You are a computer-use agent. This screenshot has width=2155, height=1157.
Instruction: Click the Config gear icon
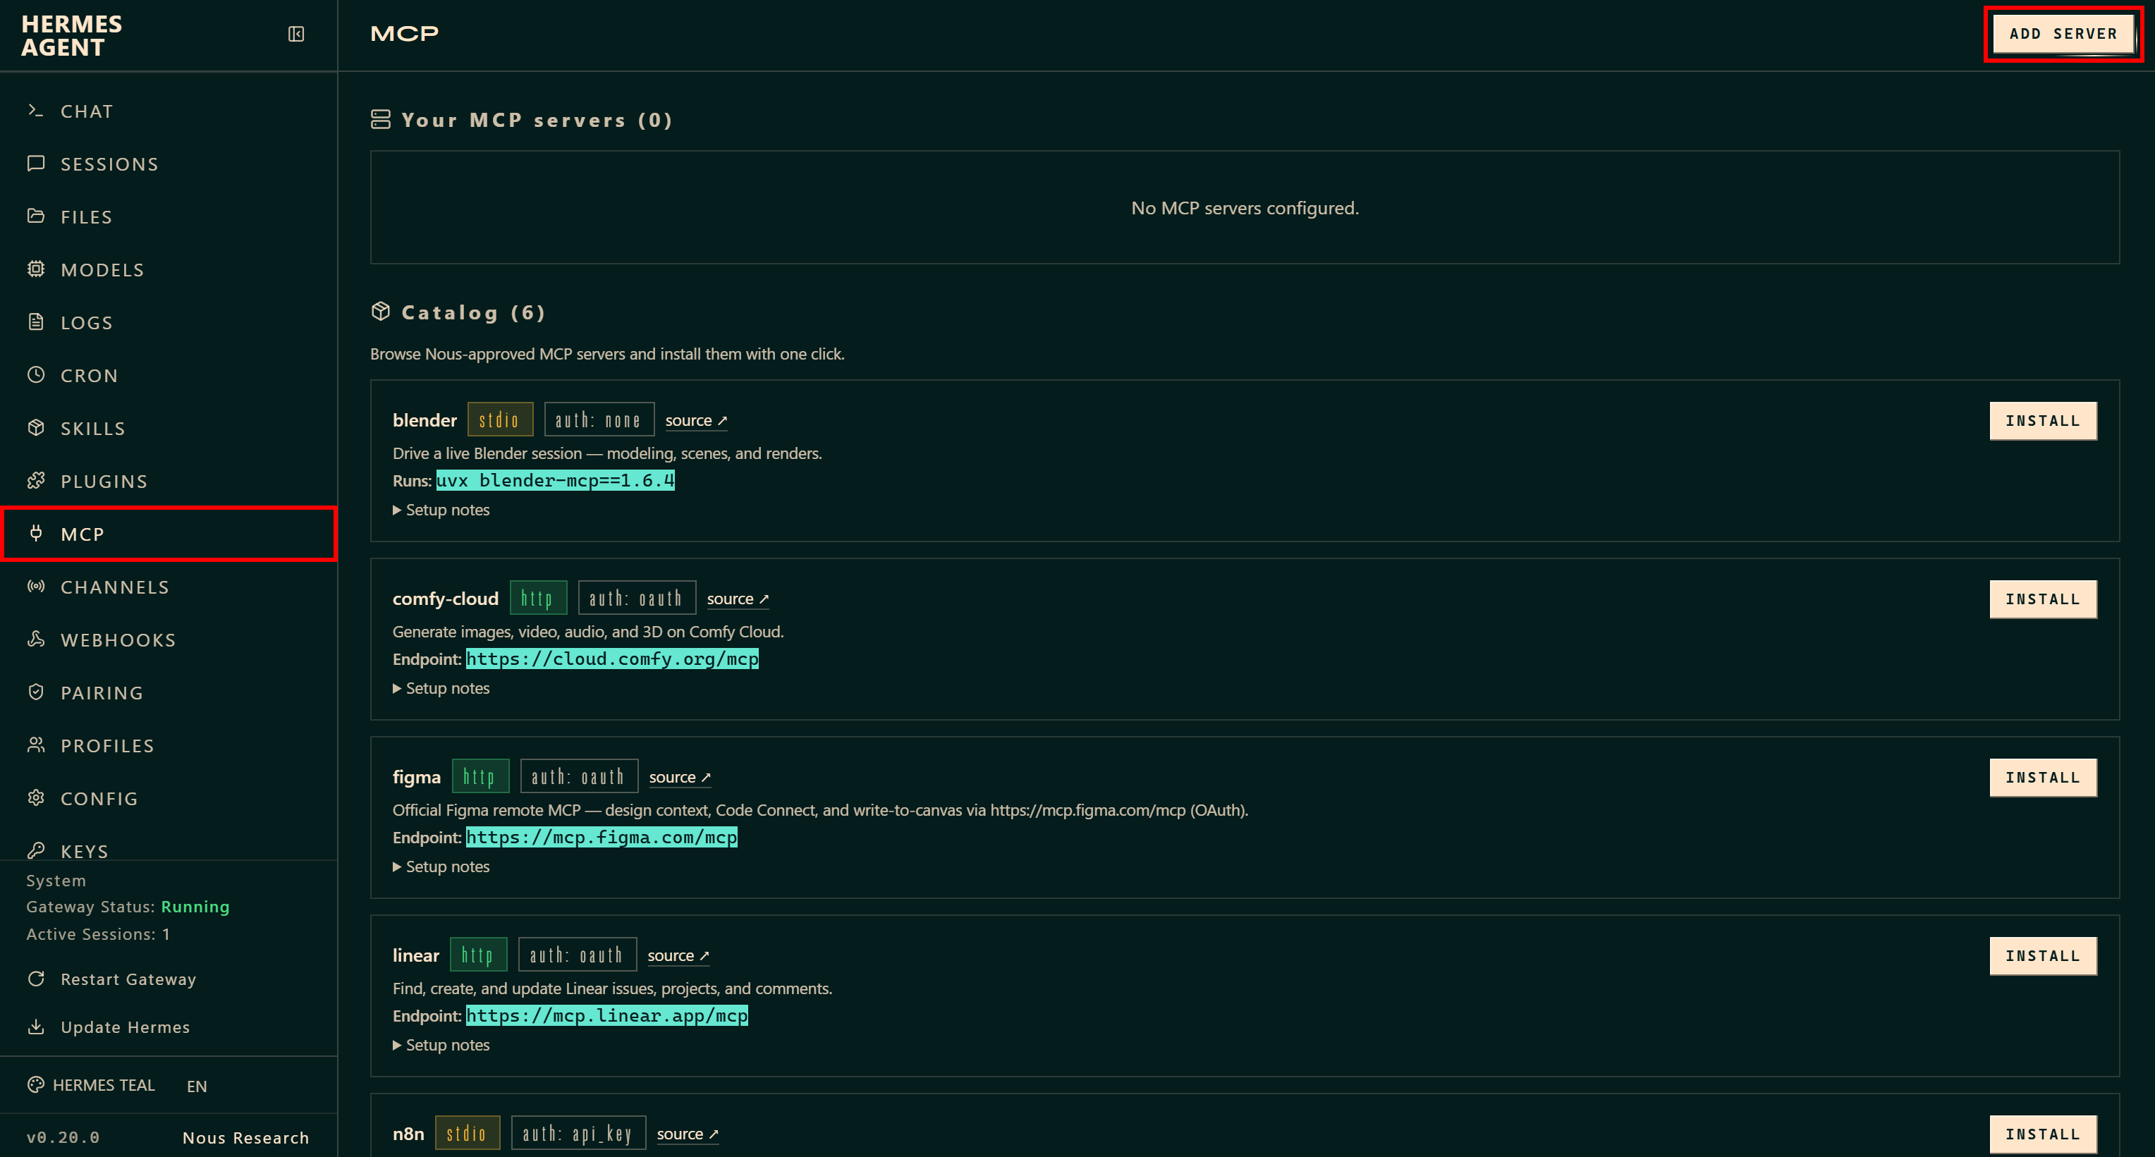[35, 797]
